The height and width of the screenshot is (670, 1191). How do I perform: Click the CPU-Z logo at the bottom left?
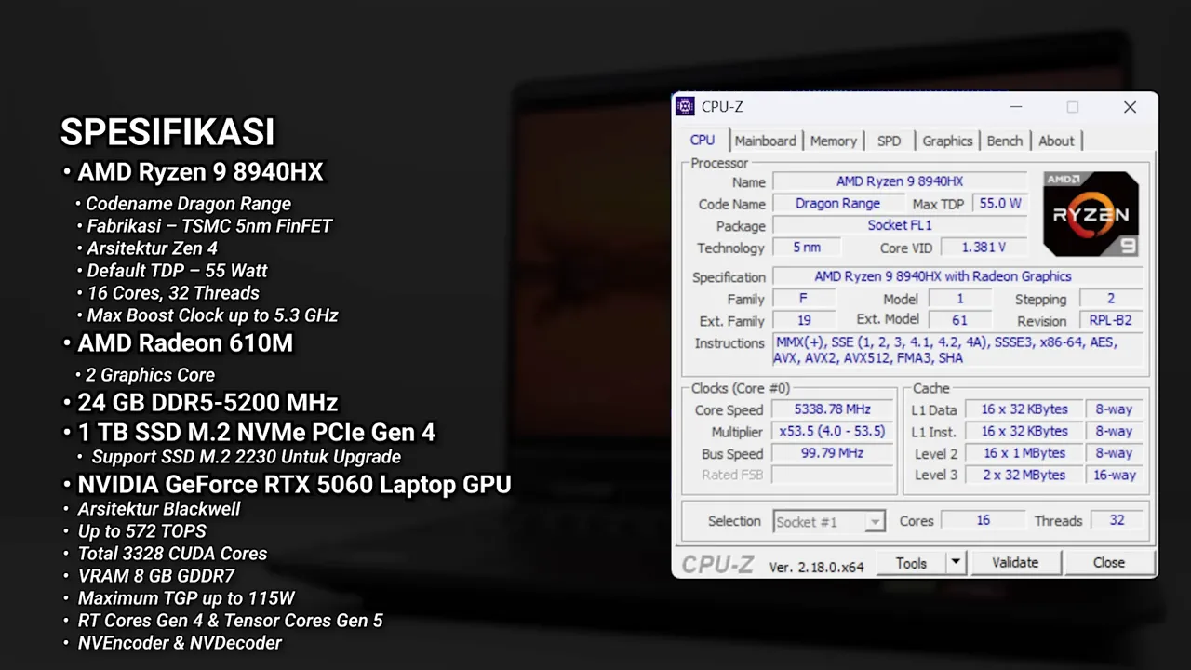click(x=717, y=563)
